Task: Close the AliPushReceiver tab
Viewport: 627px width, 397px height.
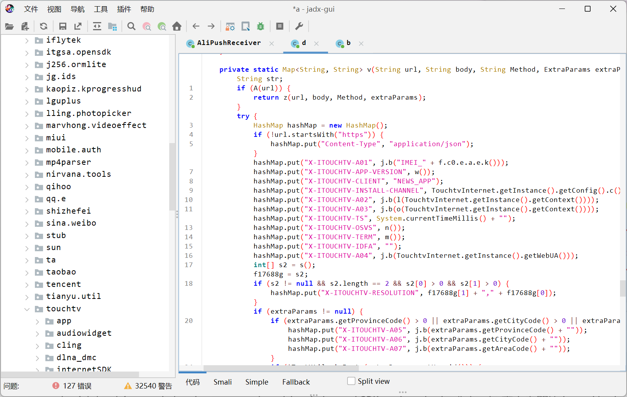Action: click(x=271, y=43)
